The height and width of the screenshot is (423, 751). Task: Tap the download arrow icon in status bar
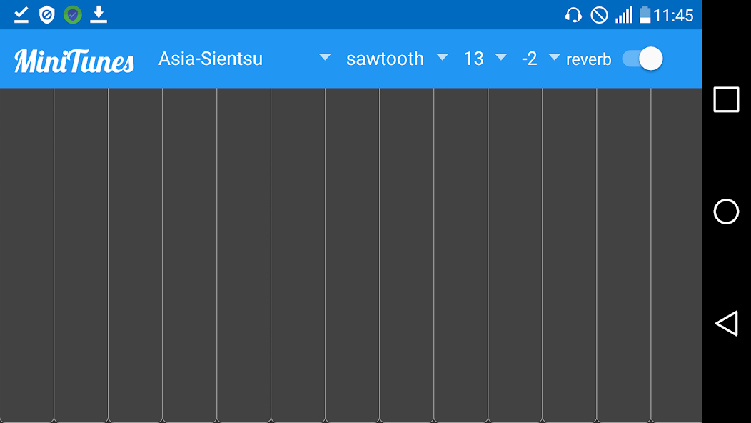click(99, 14)
